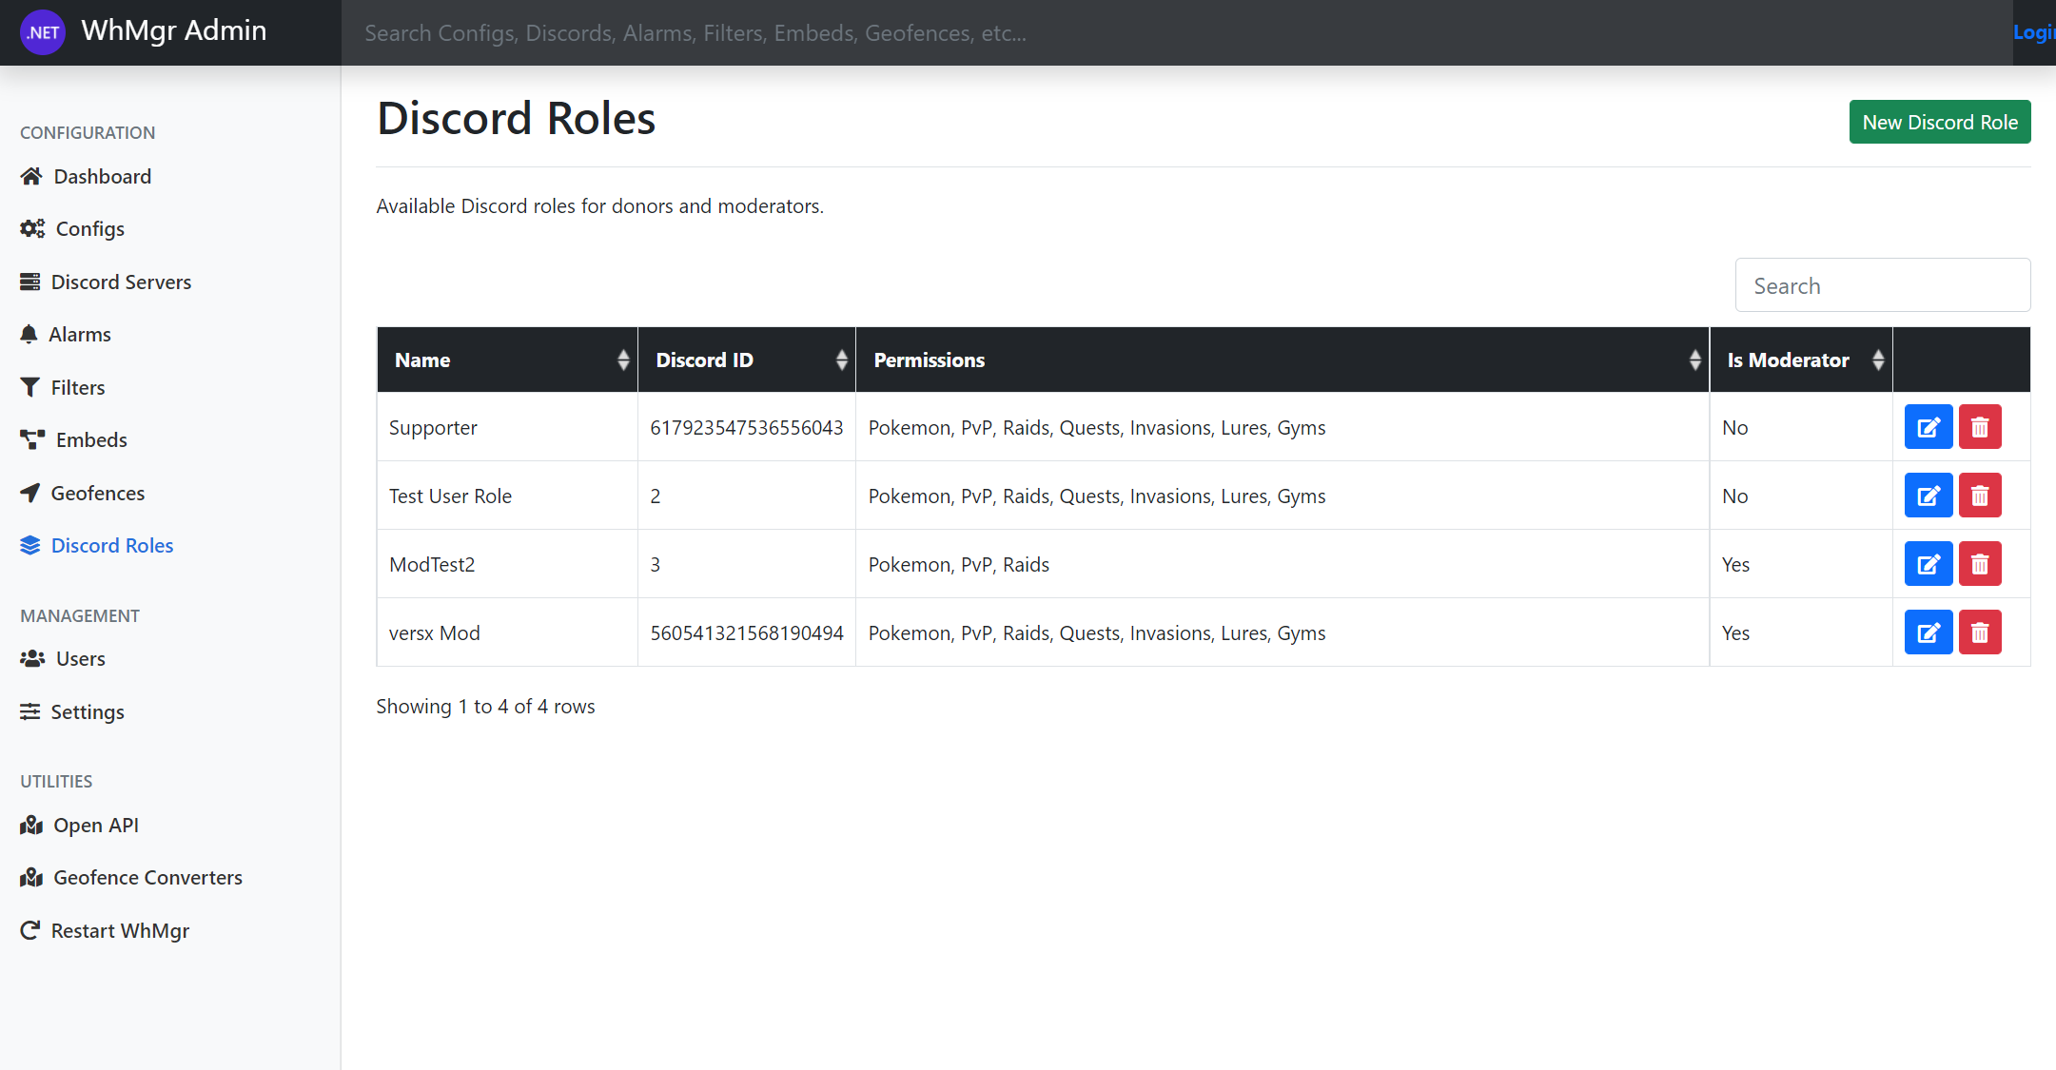
Task: Sort by Discord ID column arrows
Action: (x=841, y=360)
